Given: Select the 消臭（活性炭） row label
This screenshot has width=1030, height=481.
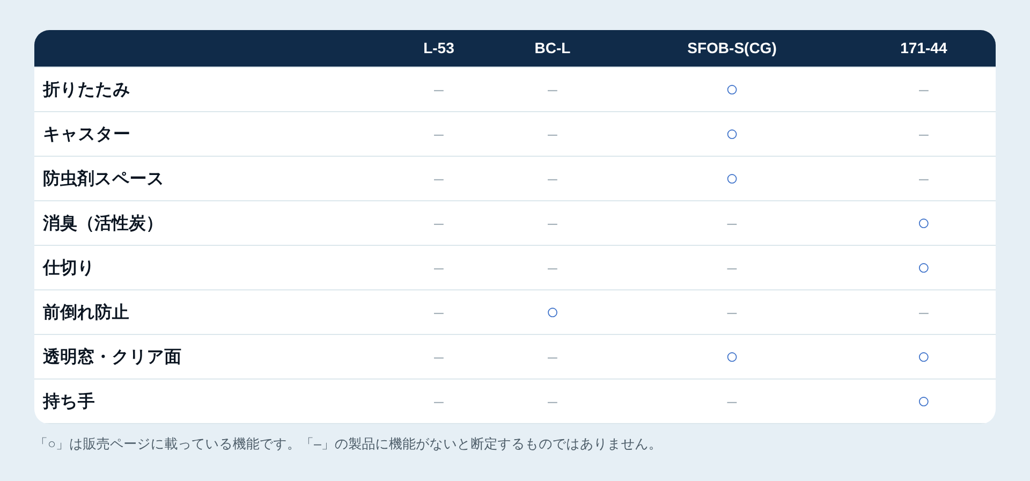Looking at the screenshot, I should click(99, 223).
